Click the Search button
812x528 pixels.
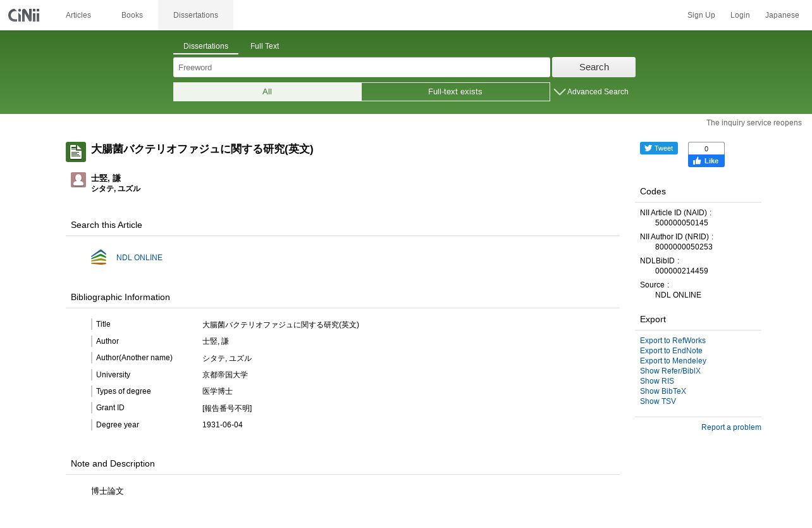(594, 67)
